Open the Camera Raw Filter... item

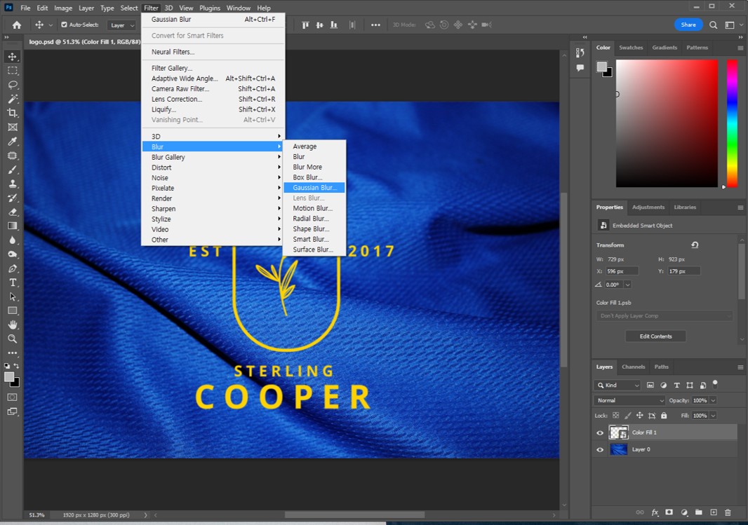213,88
